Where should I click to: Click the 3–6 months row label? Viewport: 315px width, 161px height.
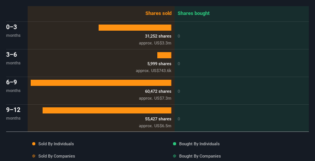pos(13,58)
